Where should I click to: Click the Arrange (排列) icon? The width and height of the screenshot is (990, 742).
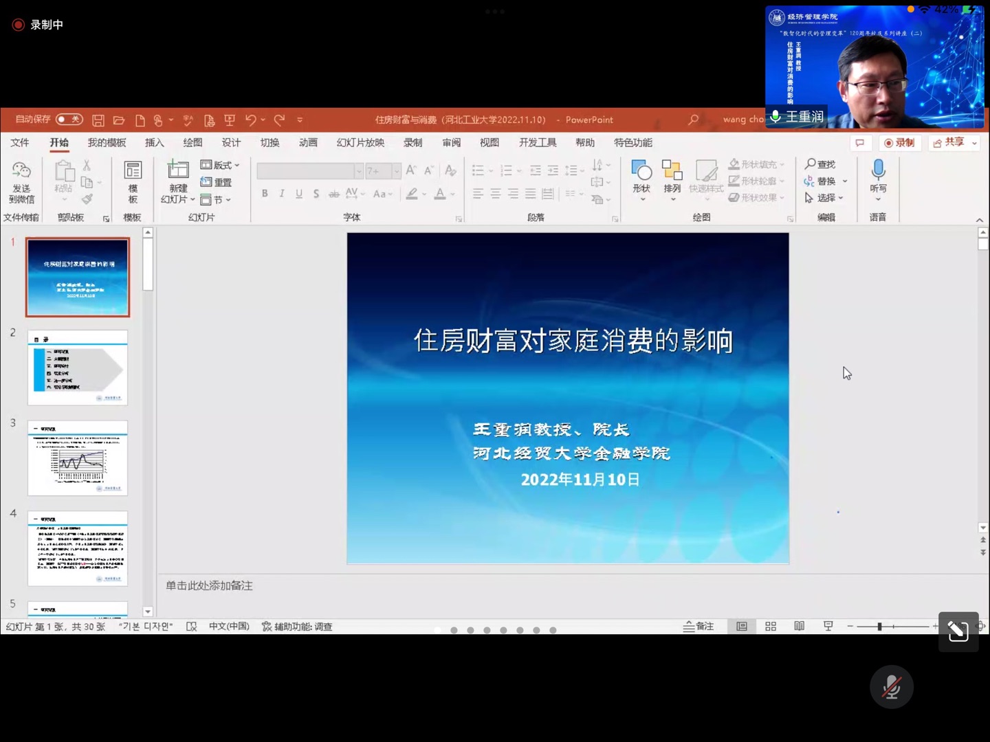(x=672, y=173)
